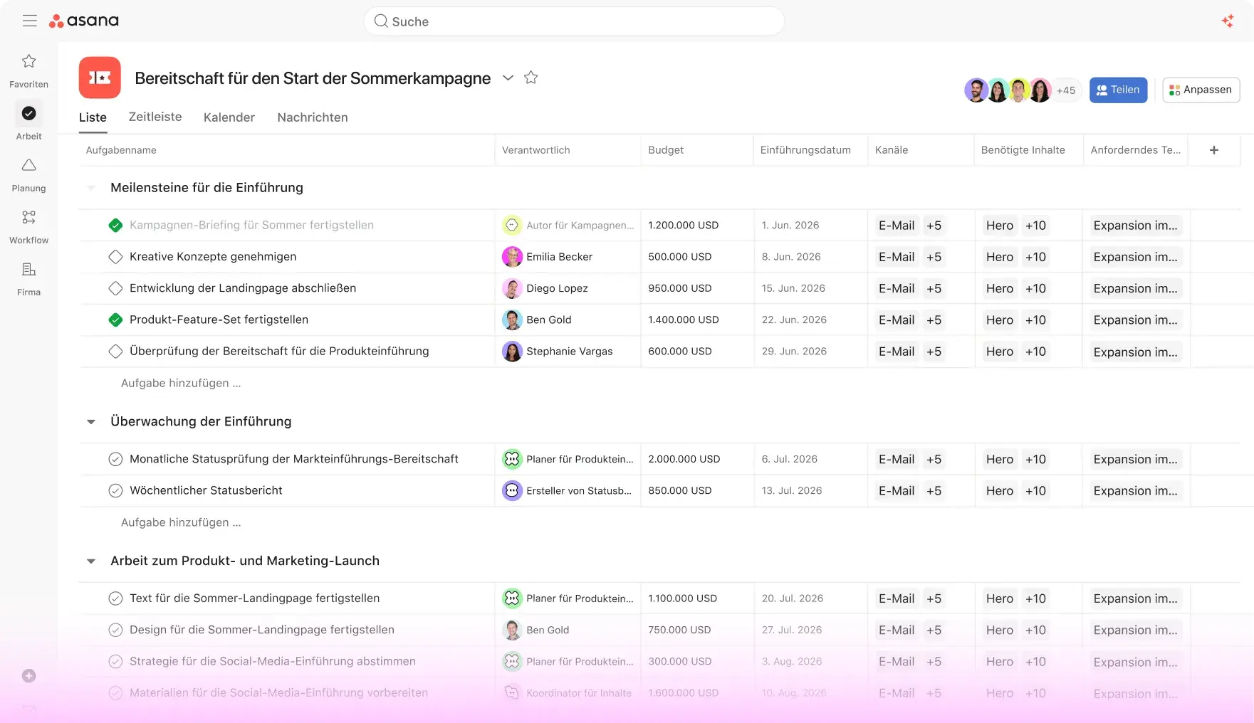Complete Entwicklung der Landingpage milestone
Viewport: 1254px width, 723px height.
coord(115,288)
